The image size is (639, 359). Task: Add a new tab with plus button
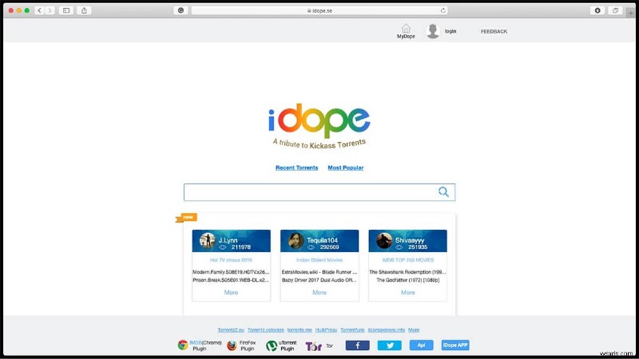click(630, 13)
